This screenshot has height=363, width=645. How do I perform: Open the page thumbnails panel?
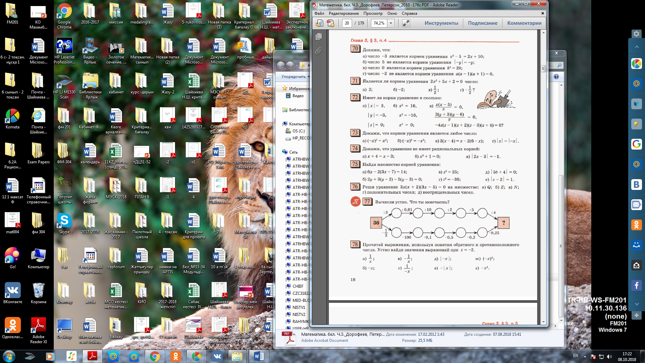[319, 36]
